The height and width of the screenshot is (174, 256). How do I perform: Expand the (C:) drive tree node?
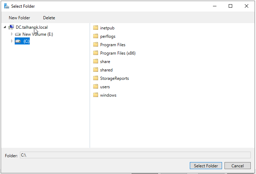(12, 41)
